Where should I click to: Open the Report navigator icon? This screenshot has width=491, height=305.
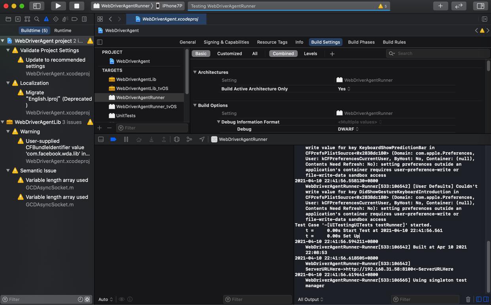(84, 19)
